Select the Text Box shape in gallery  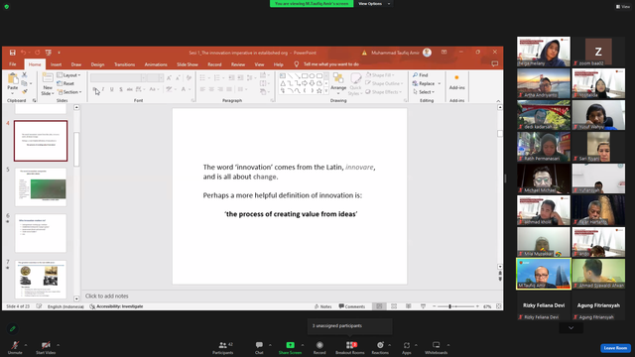pyautogui.click(x=283, y=75)
